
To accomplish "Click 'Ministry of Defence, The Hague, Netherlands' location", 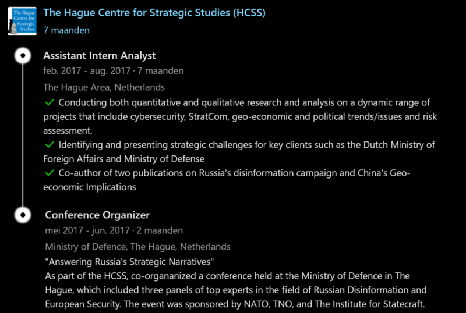I will point(137,247).
